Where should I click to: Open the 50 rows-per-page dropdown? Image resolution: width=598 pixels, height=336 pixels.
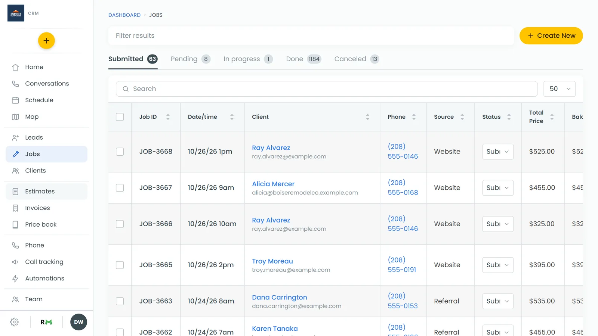pyautogui.click(x=560, y=89)
